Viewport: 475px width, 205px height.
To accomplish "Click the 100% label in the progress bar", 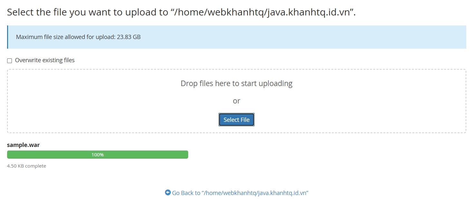I will click(x=97, y=155).
